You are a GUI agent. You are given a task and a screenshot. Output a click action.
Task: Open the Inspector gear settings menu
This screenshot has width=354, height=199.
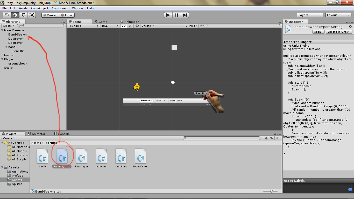click(x=351, y=27)
